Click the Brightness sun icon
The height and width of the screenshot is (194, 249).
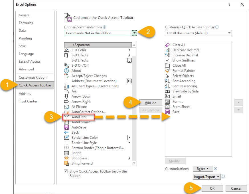tap(66, 158)
